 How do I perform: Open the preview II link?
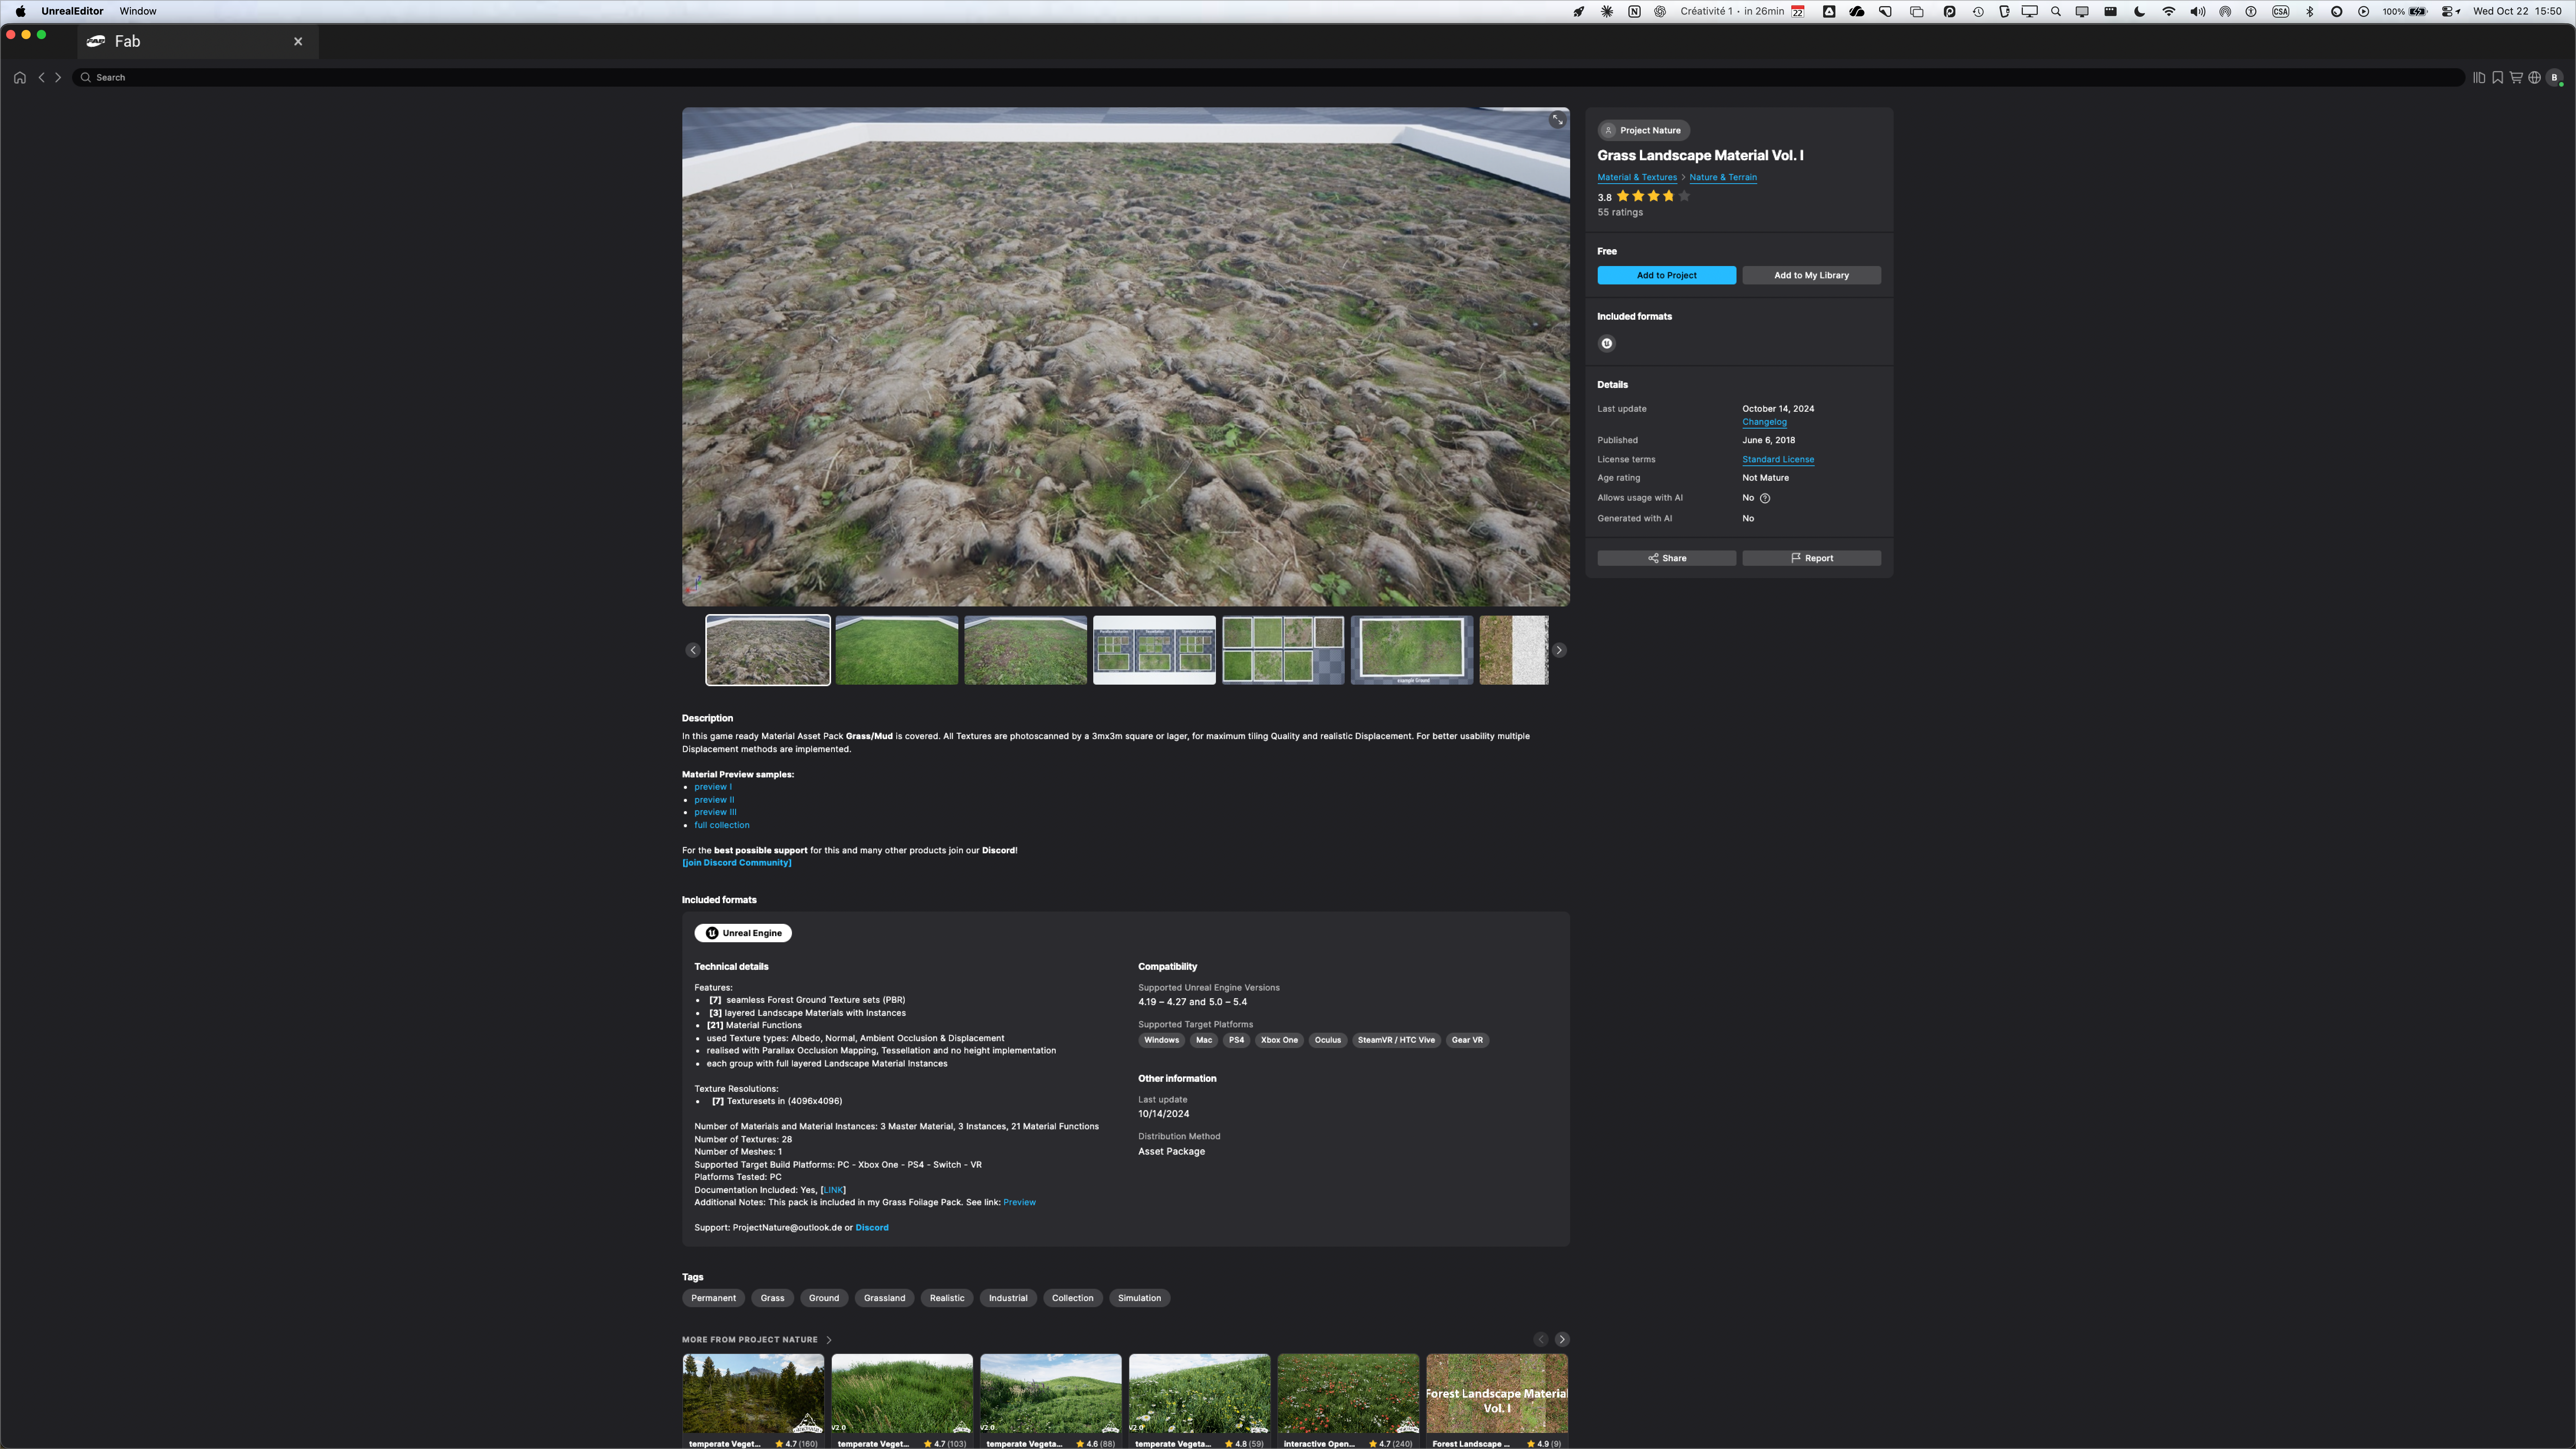(x=714, y=800)
